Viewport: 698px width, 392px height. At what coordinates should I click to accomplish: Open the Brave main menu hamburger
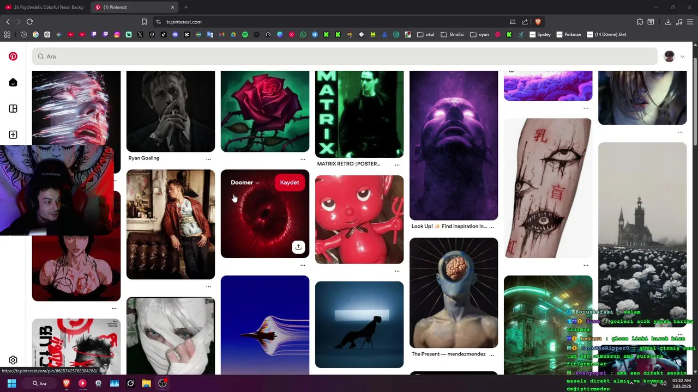690,22
